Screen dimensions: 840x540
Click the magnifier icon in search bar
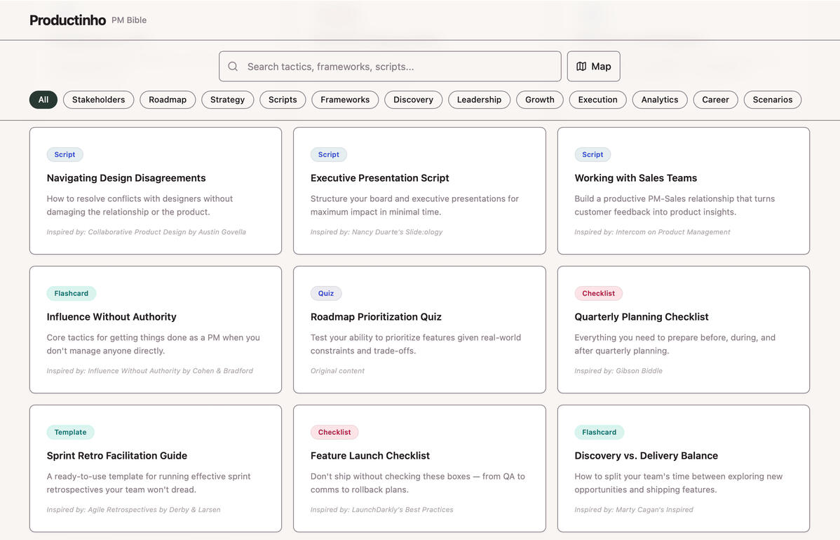tap(233, 67)
